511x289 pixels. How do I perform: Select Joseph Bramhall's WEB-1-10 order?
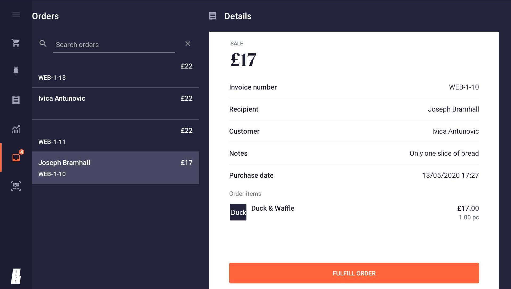tap(115, 168)
